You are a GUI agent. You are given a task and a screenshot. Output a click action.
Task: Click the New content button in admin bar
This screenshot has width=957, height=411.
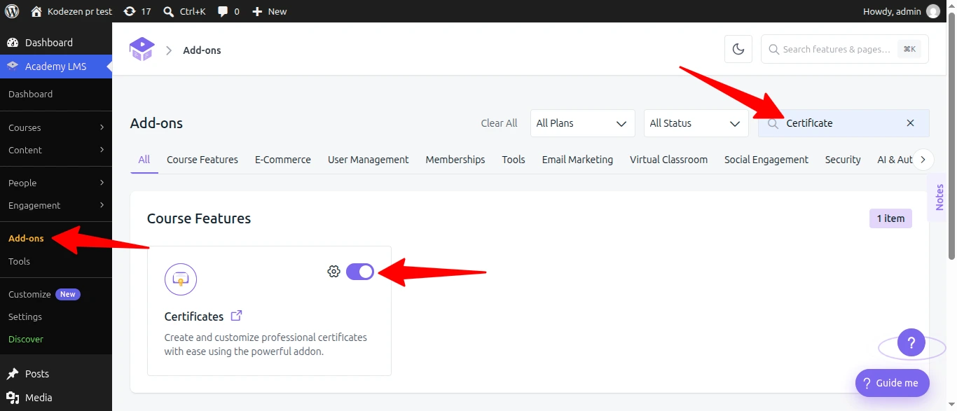pyautogui.click(x=269, y=11)
